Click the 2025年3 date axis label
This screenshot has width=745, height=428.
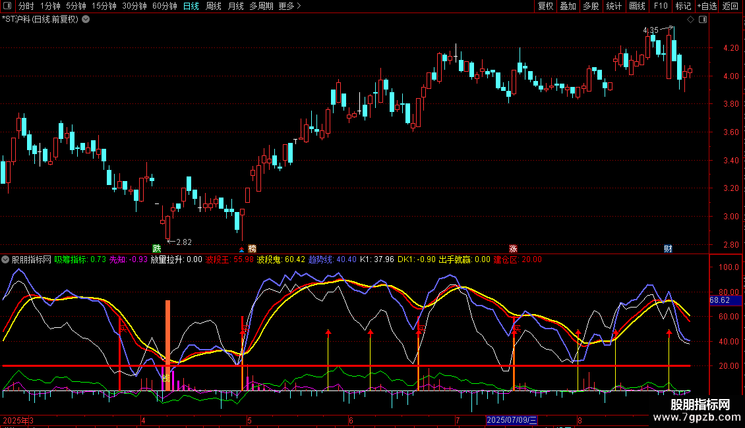point(18,420)
